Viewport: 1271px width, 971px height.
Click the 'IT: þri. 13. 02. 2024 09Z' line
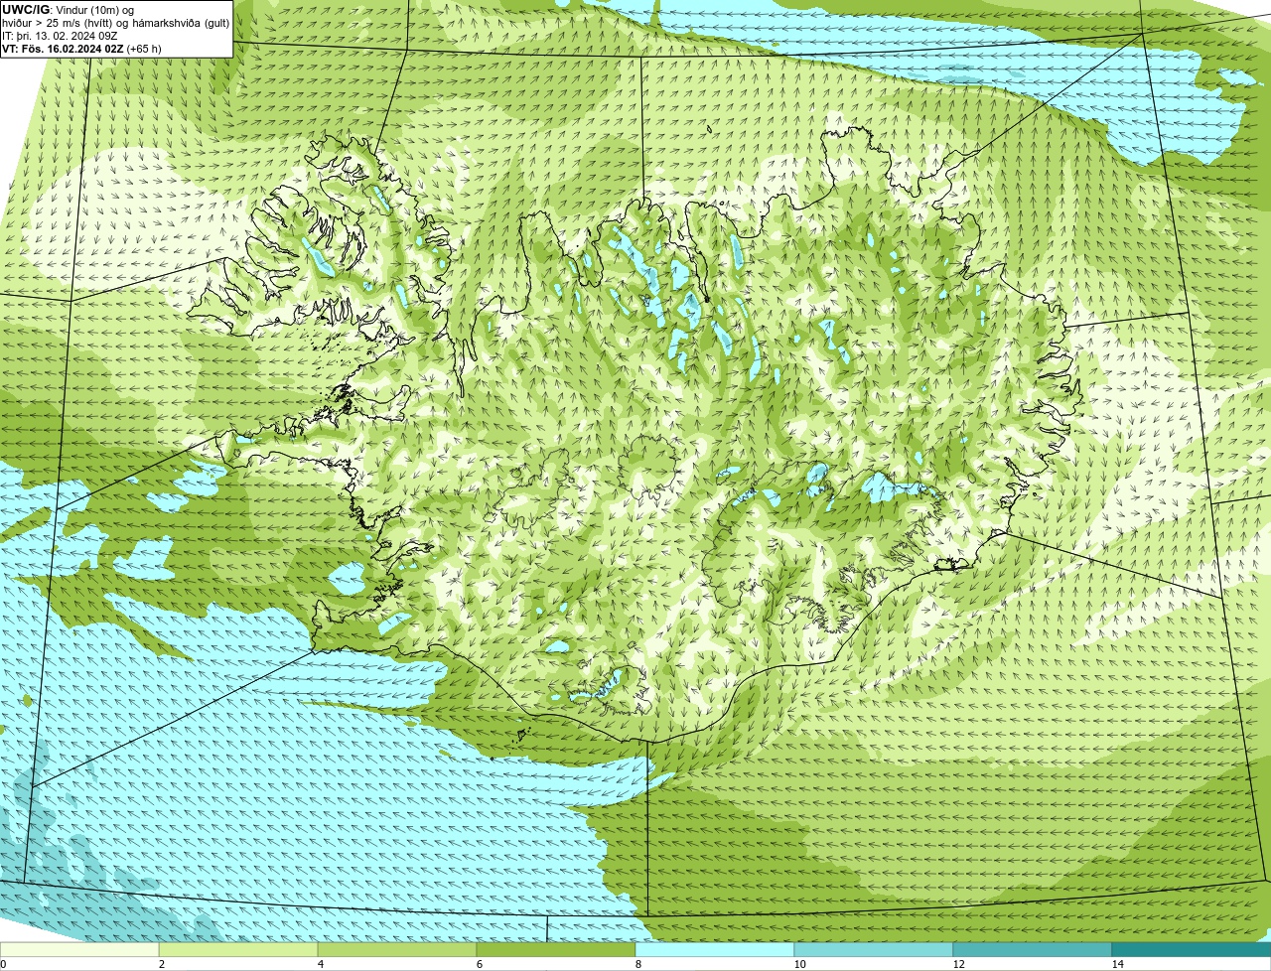(x=61, y=36)
